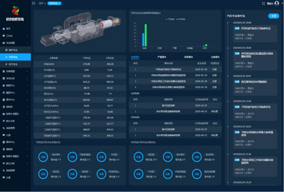Open 电气专业 with the lightning icon

coord(13,64)
